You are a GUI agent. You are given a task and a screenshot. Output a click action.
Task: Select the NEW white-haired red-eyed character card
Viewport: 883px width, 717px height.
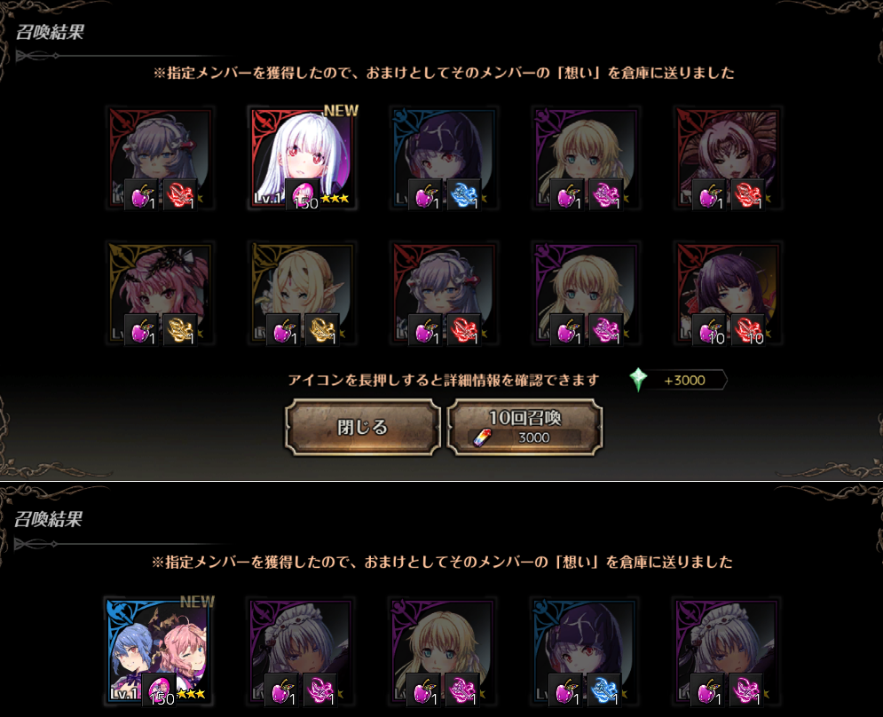coord(303,158)
